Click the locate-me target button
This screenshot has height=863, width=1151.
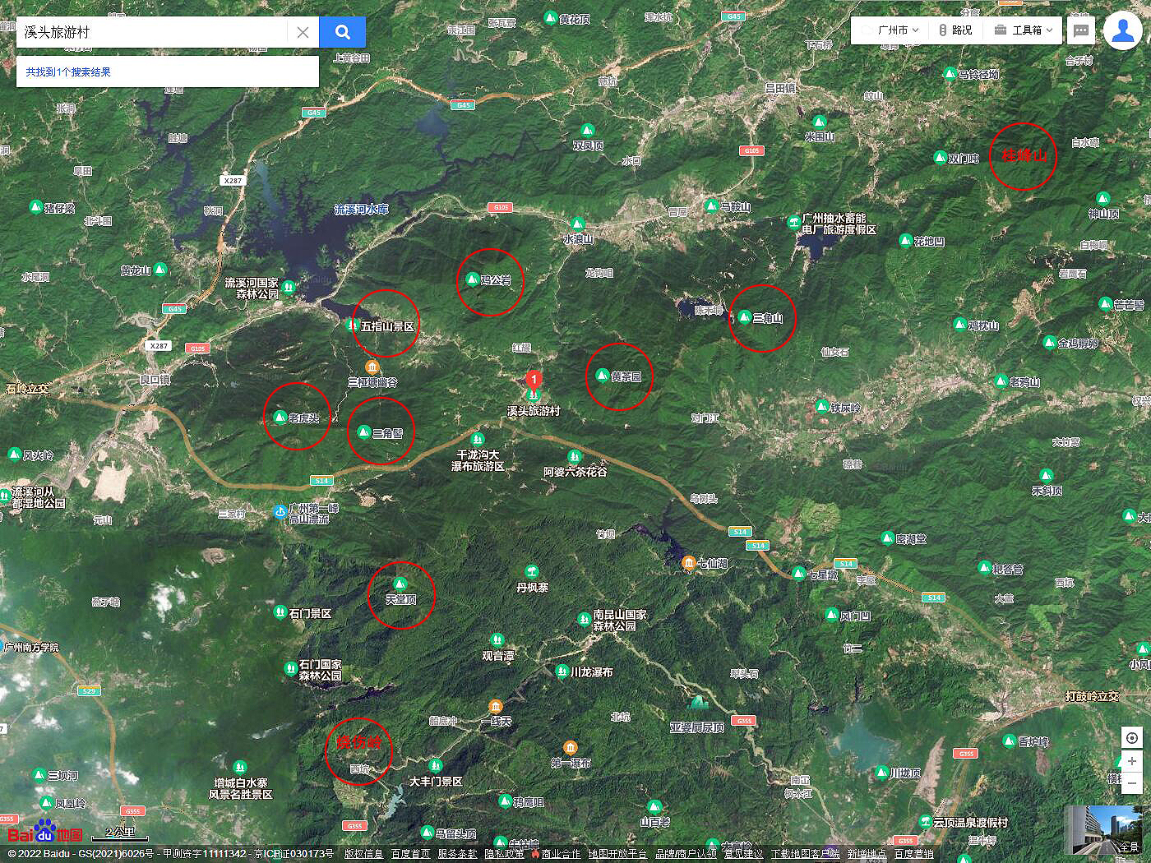(x=1132, y=737)
